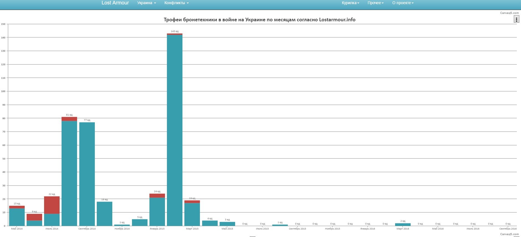The width and height of the screenshot is (521, 237).
Task: Open the top CanvasJS.com credit link
Action: tap(509, 13)
